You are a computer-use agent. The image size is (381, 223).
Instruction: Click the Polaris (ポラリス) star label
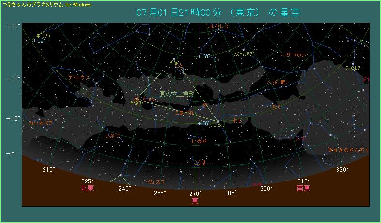(x=44, y=36)
